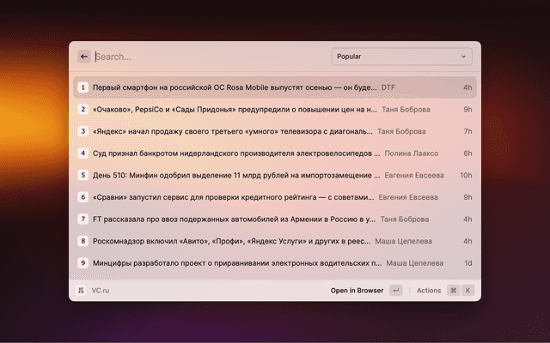This screenshot has width=550, height=343.
Task: Select the Rosa Mobile smartphone article
Action: (234, 87)
